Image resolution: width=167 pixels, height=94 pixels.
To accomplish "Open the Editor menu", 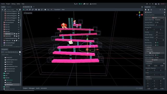I will tap(19, 4).
